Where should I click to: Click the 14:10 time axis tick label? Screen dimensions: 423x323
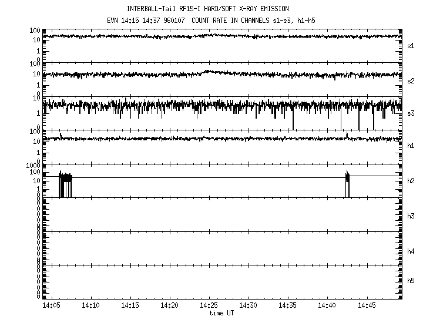(90, 306)
